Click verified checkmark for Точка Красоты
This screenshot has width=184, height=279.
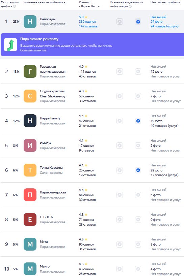[x=138, y=170]
